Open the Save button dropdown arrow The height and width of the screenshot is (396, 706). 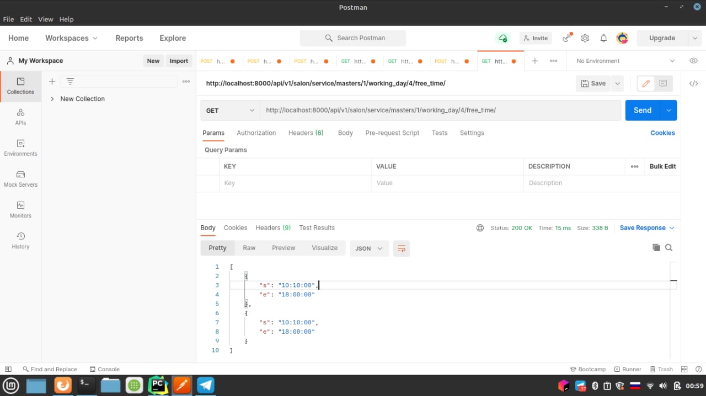click(618, 84)
